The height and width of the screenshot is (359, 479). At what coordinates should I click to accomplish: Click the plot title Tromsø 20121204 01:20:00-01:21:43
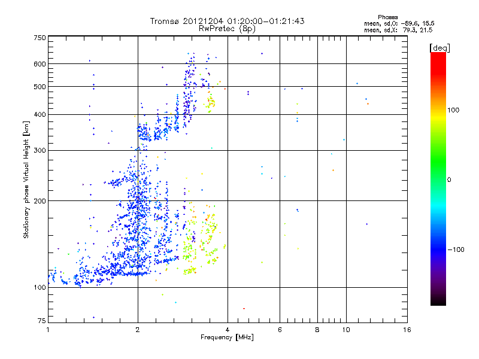point(227,21)
